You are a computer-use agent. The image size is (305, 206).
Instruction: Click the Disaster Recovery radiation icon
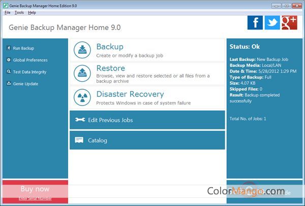(x=82, y=97)
